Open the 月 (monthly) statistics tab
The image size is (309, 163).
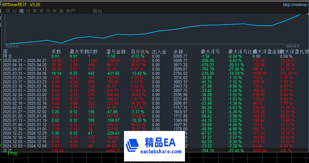click(x=28, y=11)
